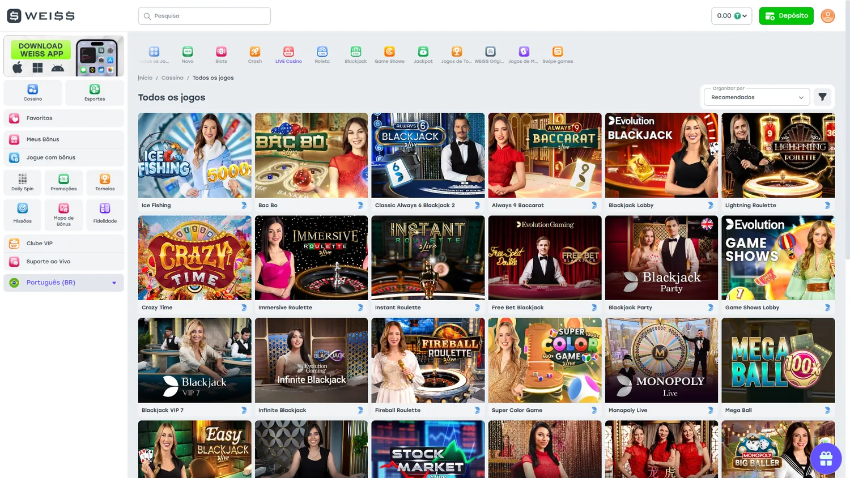Screen dimensions: 850x478
Task: Open the Monopoly Live game thumbnail
Action: coord(661,360)
